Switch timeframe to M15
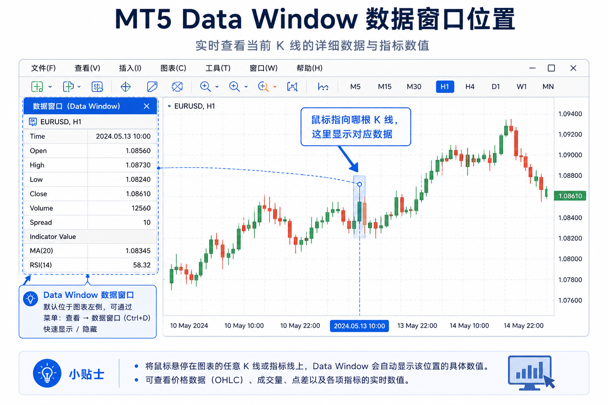Image resolution: width=608 pixels, height=405 pixels. pos(384,87)
